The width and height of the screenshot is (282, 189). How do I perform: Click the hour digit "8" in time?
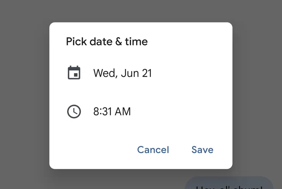pyautogui.click(x=96, y=111)
